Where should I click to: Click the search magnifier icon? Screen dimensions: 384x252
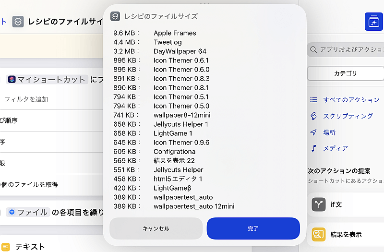point(313,50)
